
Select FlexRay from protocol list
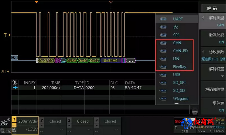[179, 67]
